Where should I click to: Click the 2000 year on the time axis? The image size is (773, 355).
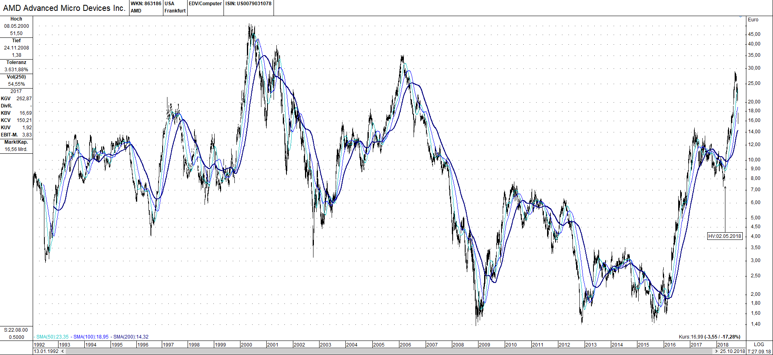[x=246, y=345]
